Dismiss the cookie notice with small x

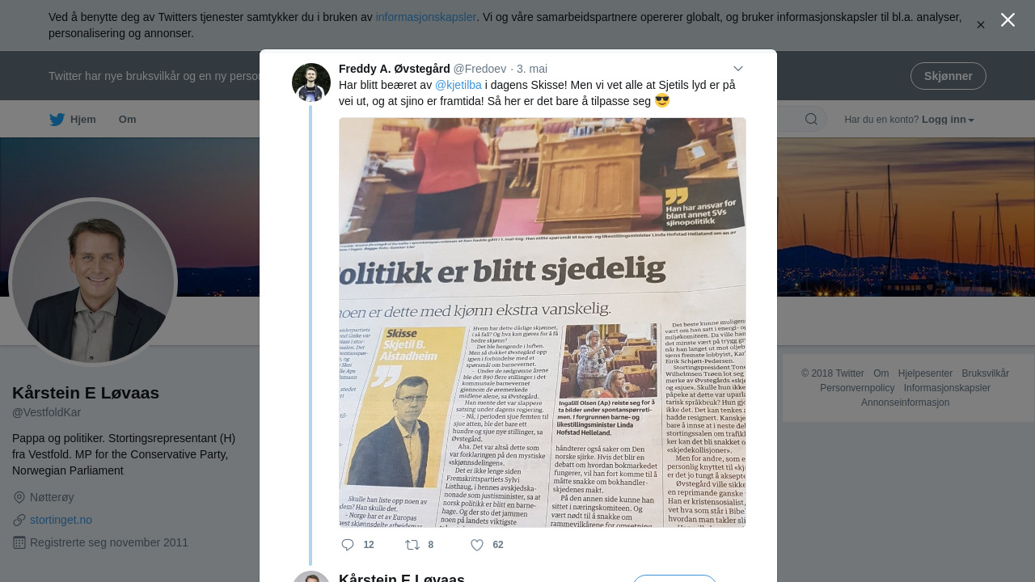[x=980, y=25]
